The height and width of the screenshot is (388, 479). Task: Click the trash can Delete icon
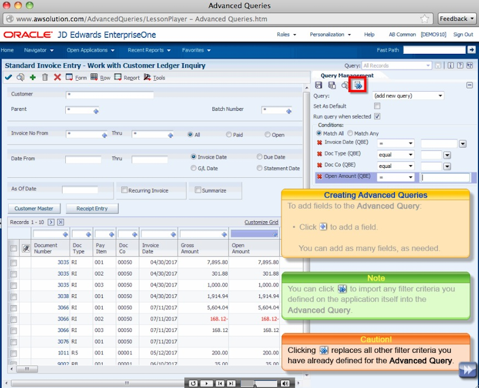tap(45, 77)
